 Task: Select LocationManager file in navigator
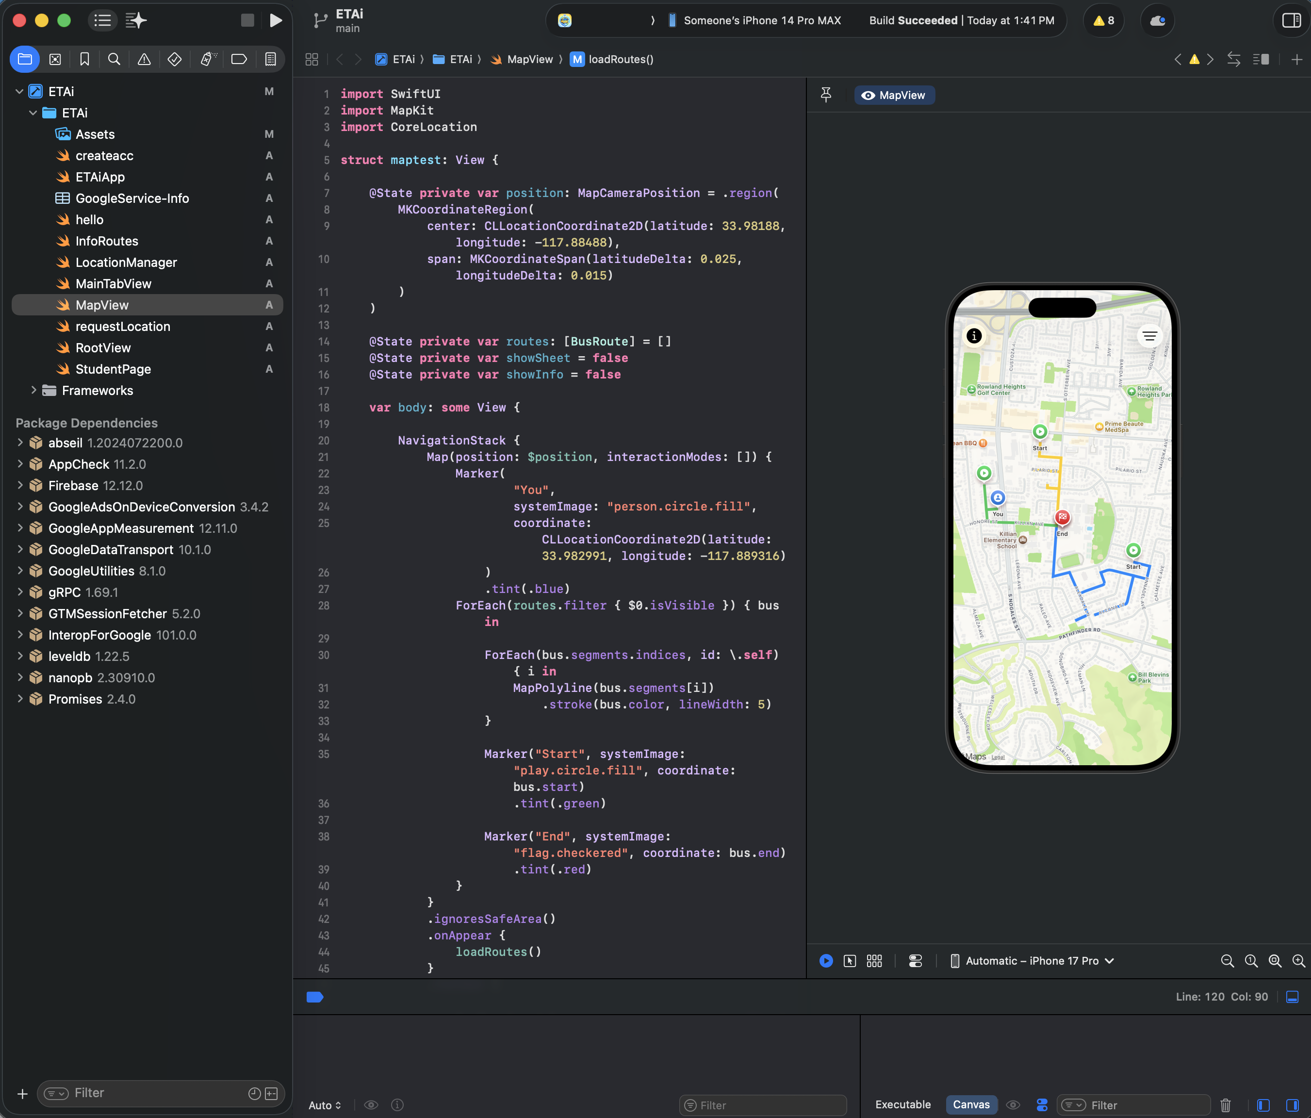tap(126, 263)
